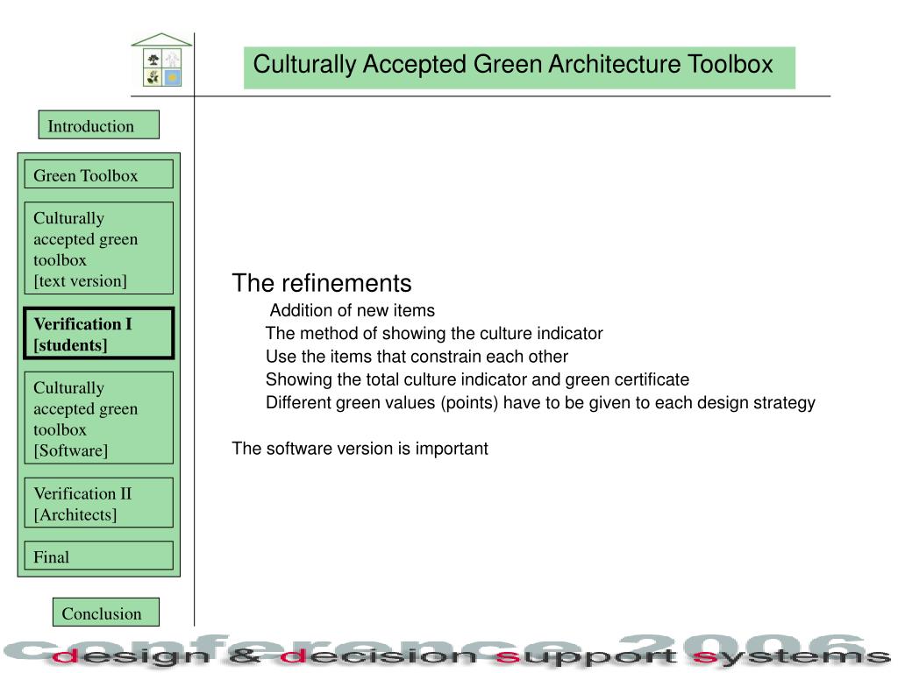Click the house logo icon
Screen dimensions: 898x673
(x=161, y=60)
